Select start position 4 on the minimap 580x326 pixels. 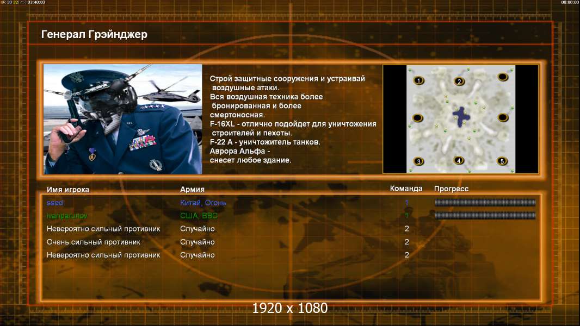tap(459, 160)
